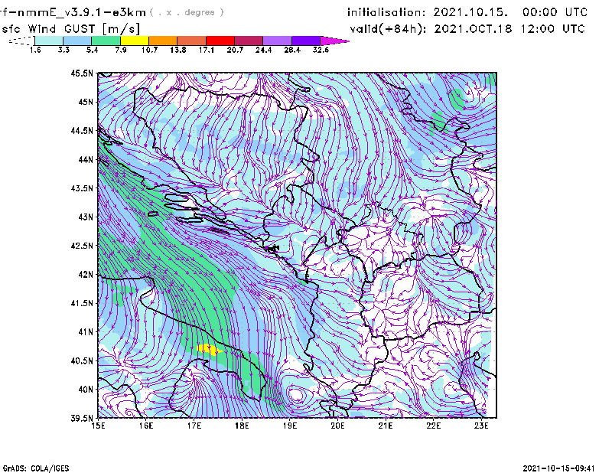
Task: Click the bright red legend swatch
Action: coord(220,40)
